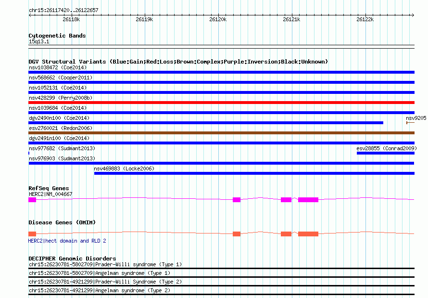The height and width of the screenshot is (298, 428).
Task: Click the red nsv428299 (Perry2008b) loss bar
Action: 221,103
